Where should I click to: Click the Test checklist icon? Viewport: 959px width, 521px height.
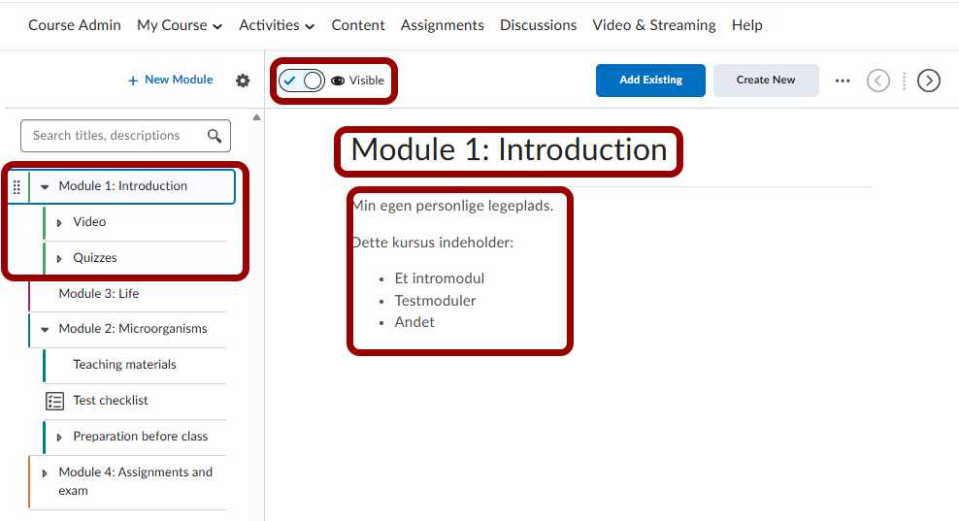pos(55,401)
